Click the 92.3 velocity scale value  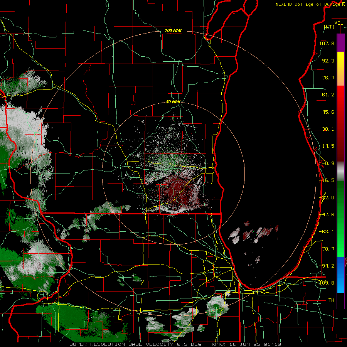coord(328,61)
